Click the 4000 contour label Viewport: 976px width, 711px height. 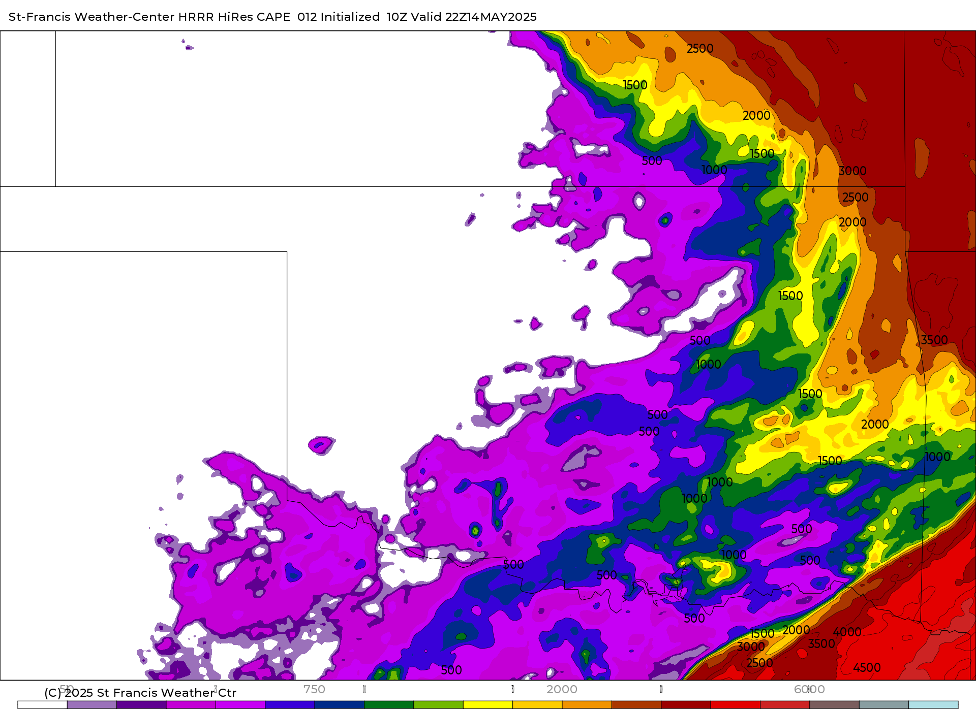coord(847,632)
